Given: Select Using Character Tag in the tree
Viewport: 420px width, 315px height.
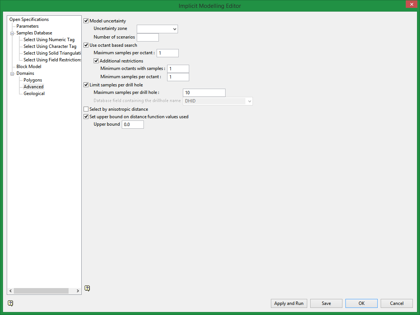Looking at the screenshot, I should tap(50, 46).
